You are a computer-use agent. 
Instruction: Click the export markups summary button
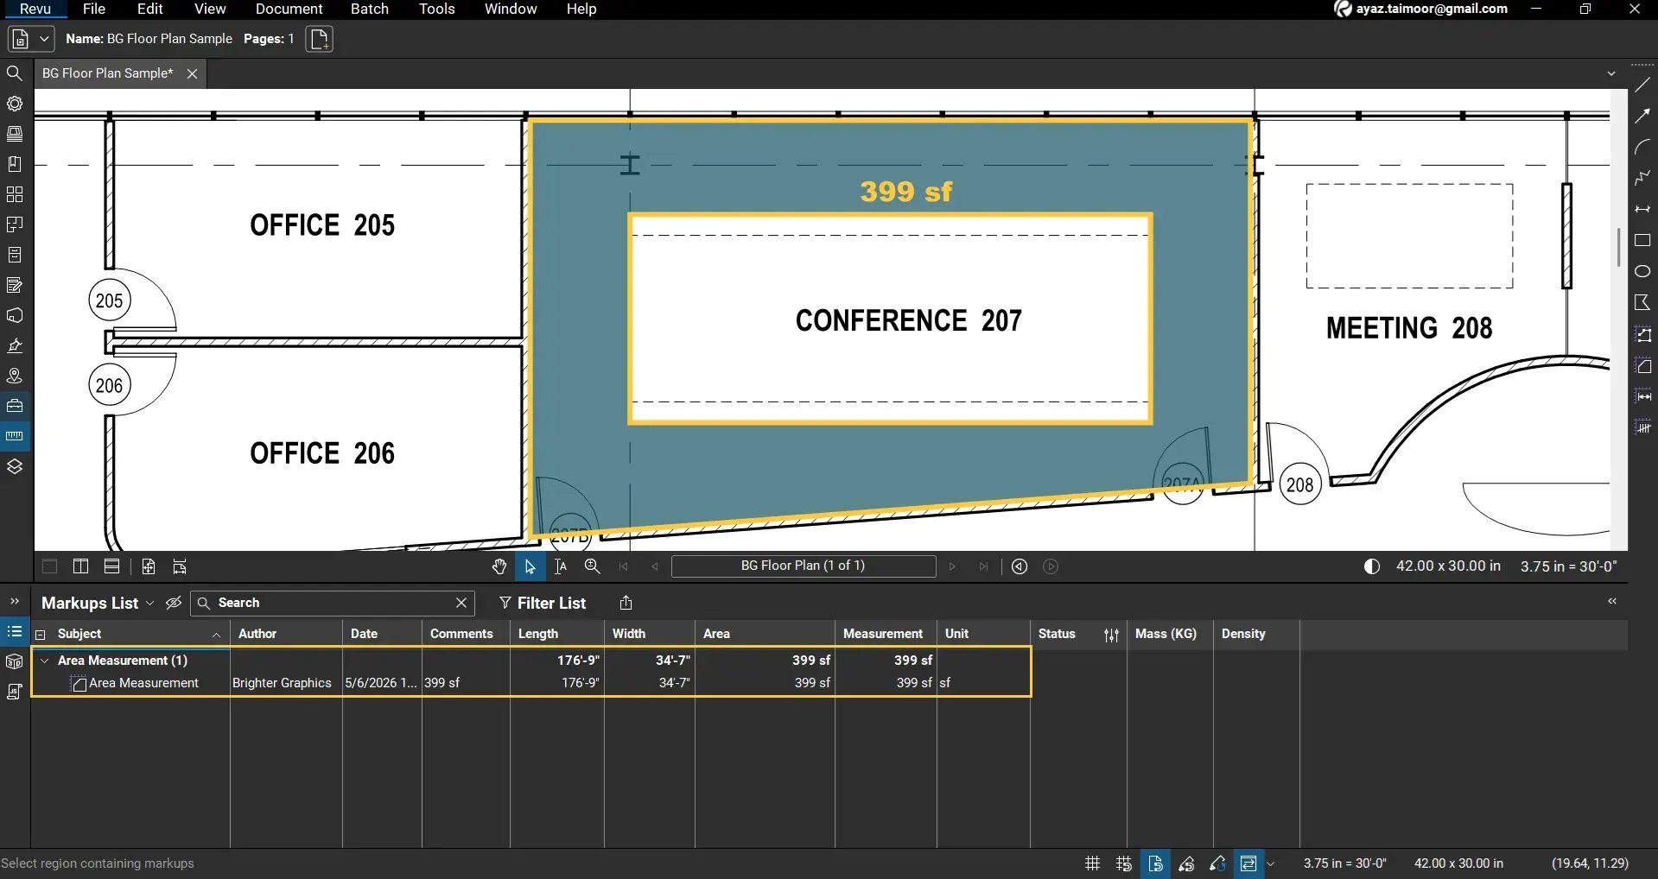(626, 603)
